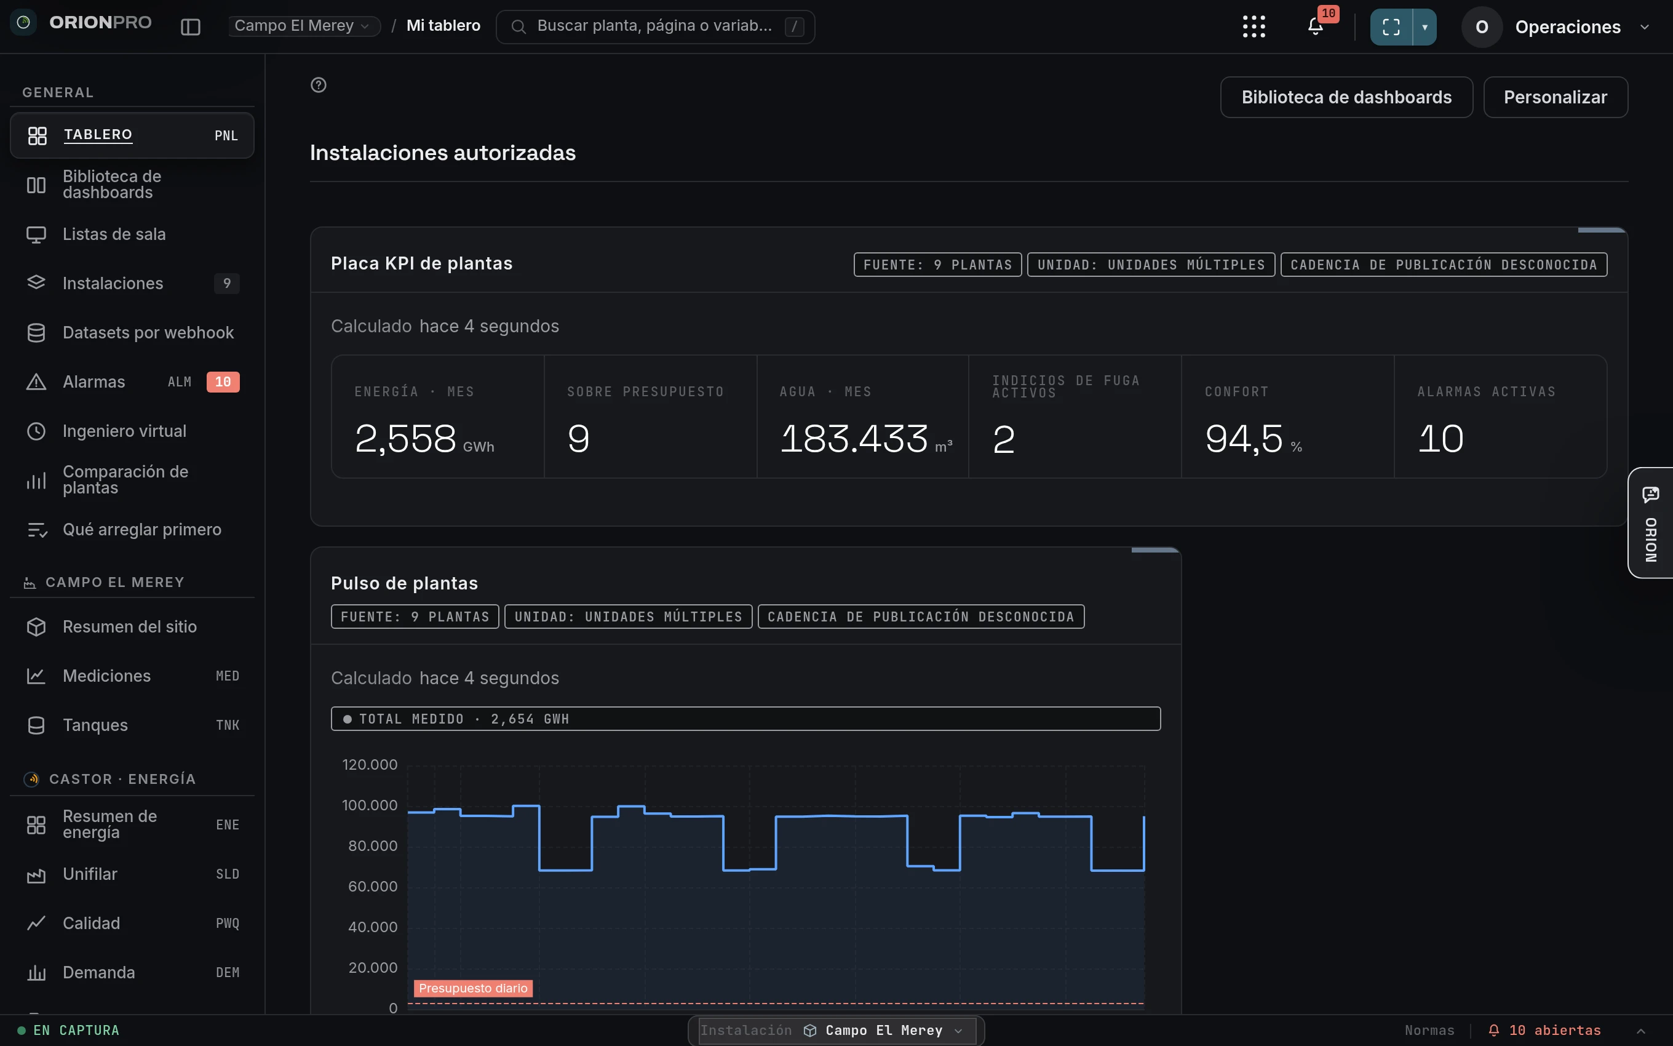Viewport: 1673px width, 1046px height.
Task: Click the plant search field
Action: point(654,26)
